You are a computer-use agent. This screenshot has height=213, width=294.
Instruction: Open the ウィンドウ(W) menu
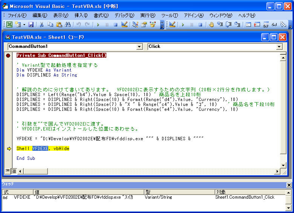[x=221, y=15]
